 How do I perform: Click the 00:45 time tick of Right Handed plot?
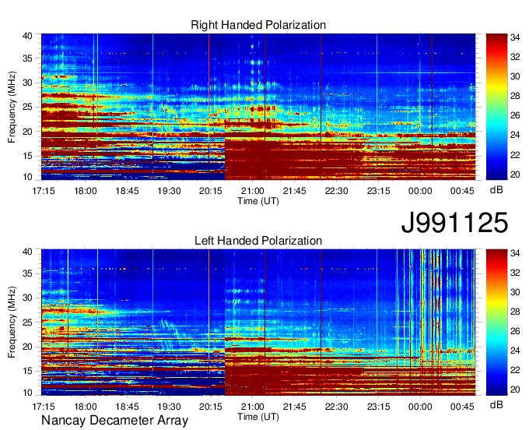[462, 191]
